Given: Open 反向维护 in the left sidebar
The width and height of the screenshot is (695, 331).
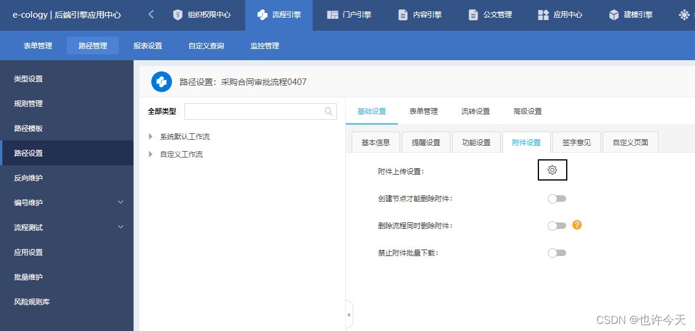Looking at the screenshot, I should (66, 178).
